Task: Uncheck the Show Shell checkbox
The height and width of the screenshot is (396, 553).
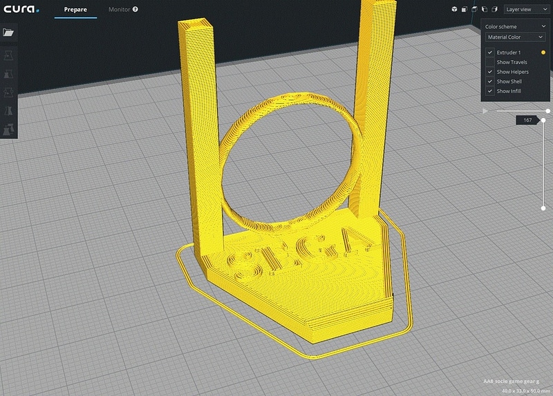Action: click(x=490, y=81)
